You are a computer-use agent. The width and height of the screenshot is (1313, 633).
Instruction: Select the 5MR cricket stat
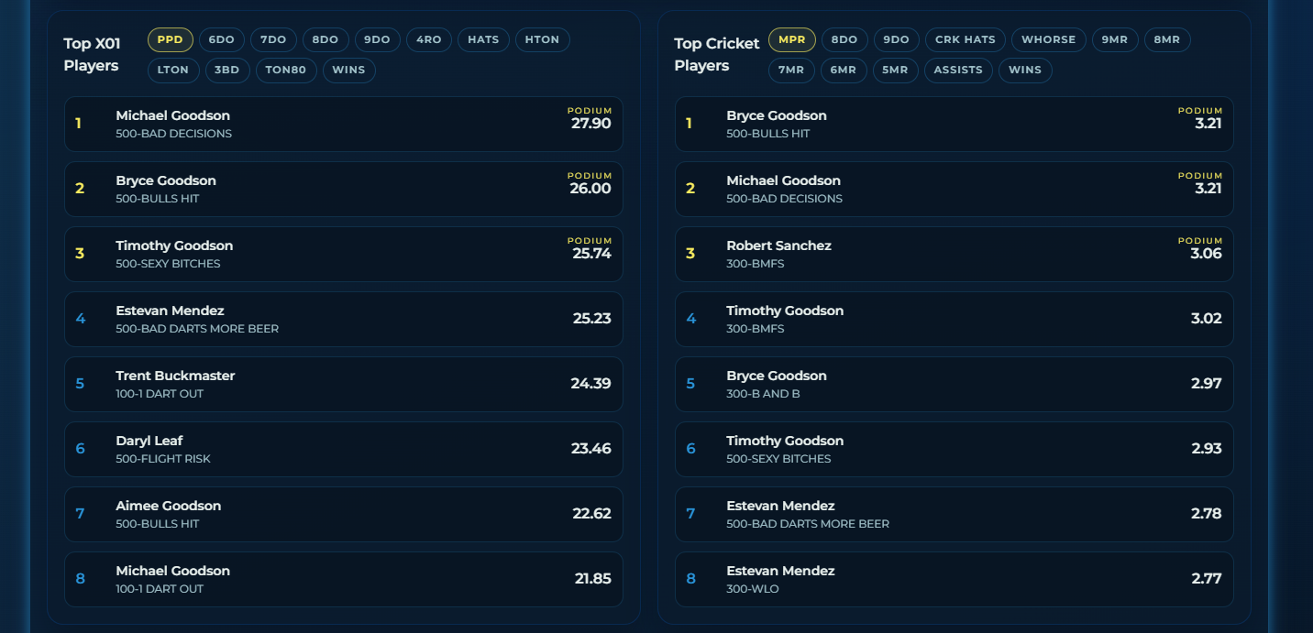click(896, 70)
